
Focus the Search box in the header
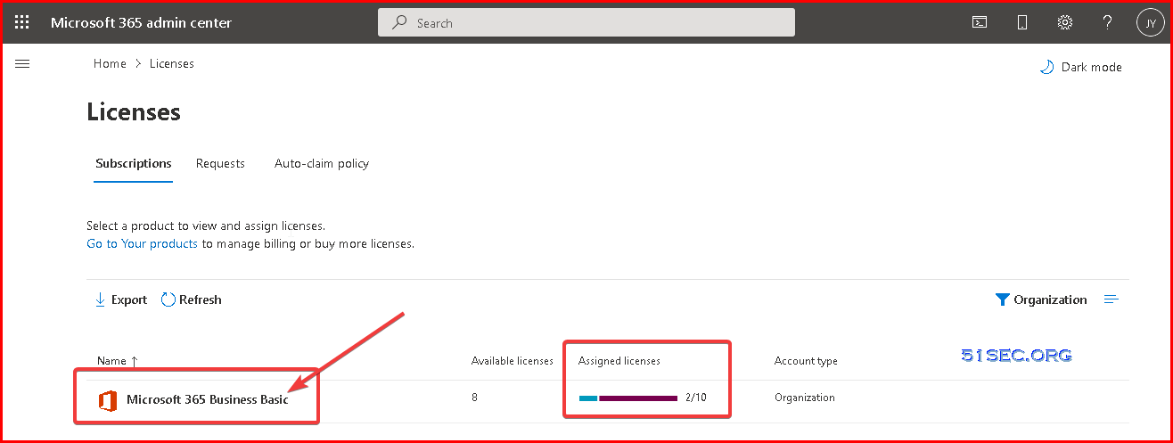pyautogui.click(x=586, y=22)
